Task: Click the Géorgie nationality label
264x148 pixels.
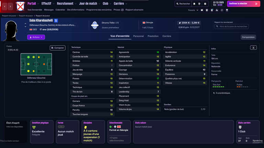Action: click(148, 23)
